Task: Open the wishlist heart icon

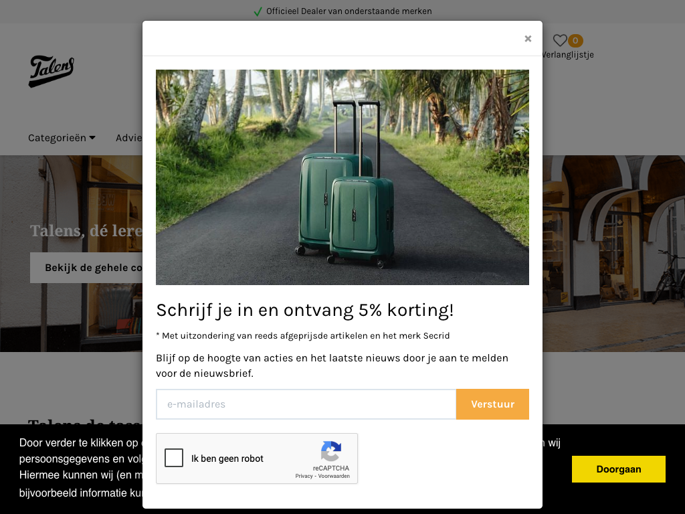Action: click(x=560, y=40)
